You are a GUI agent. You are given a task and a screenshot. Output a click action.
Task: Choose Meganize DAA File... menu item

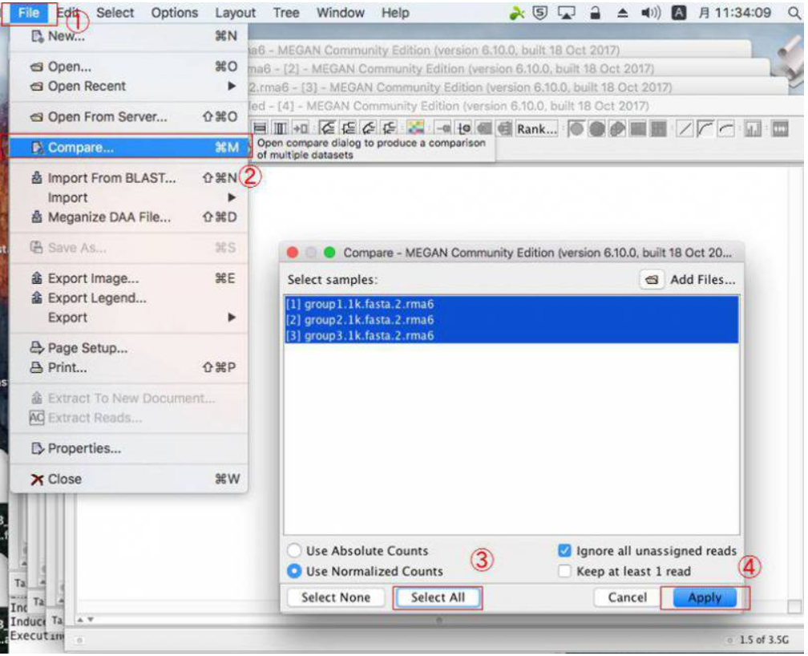(129, 217)
